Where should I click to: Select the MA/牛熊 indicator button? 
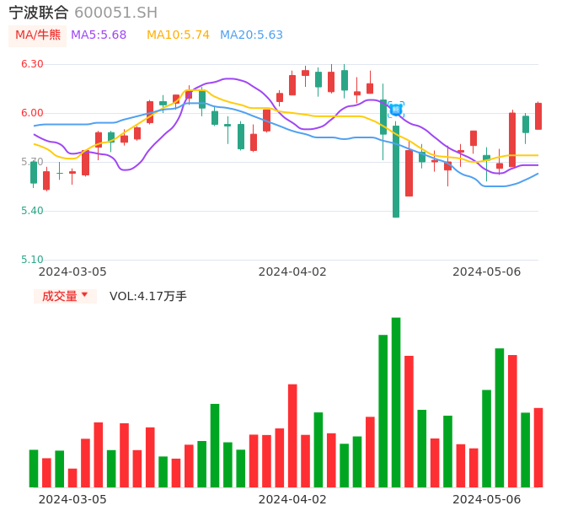(38, 35)
